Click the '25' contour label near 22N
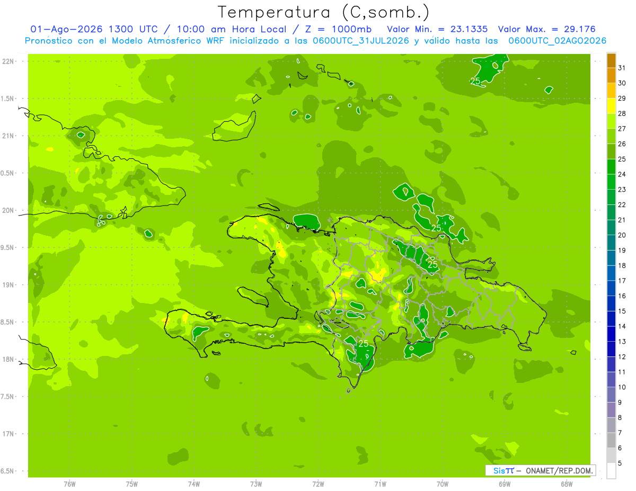The image size is (636, 491). coord(475,81)
